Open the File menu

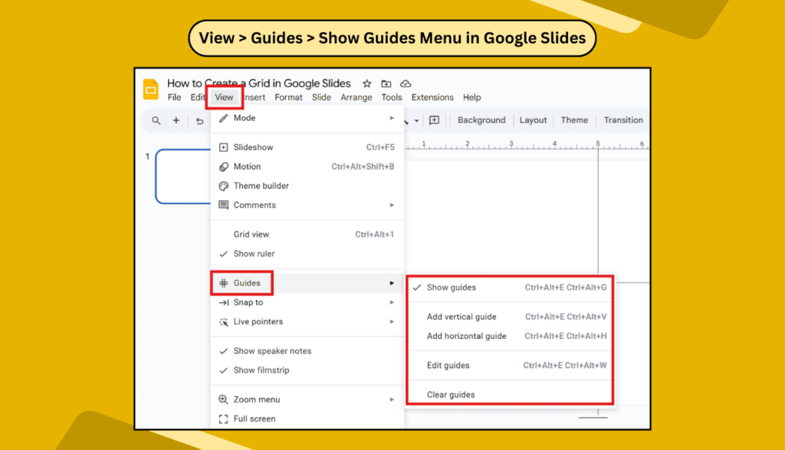click(174, 97)
